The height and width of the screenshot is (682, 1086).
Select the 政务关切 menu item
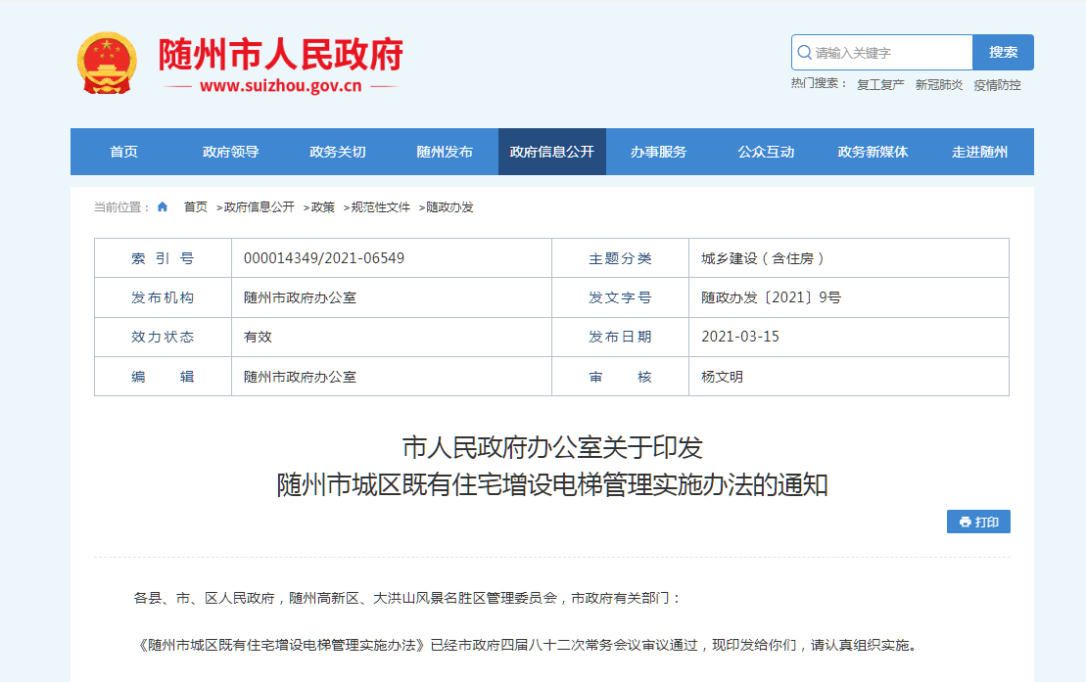pyautogui.click(x=337, y=152)
